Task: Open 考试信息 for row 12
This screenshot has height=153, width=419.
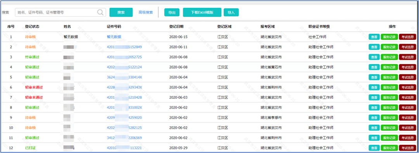Action: 407,148
